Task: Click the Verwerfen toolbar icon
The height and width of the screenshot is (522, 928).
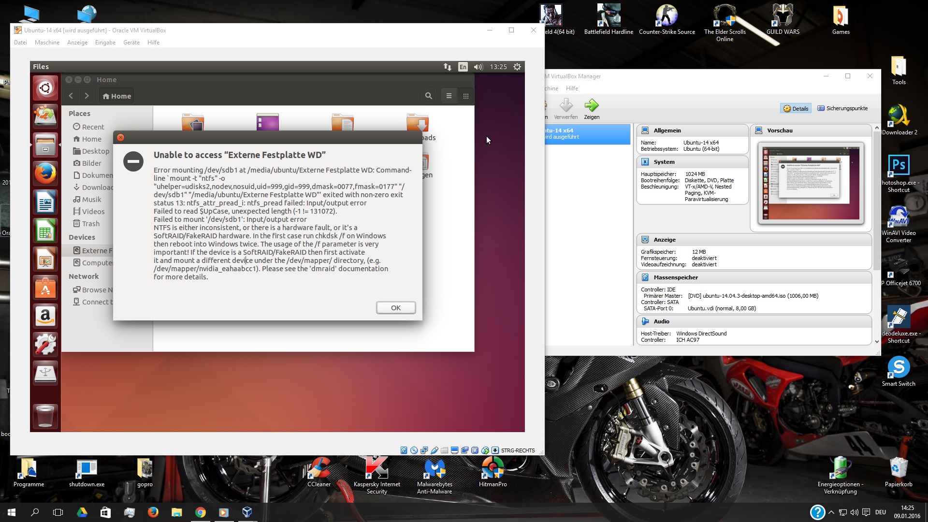Action: (565, 105)
